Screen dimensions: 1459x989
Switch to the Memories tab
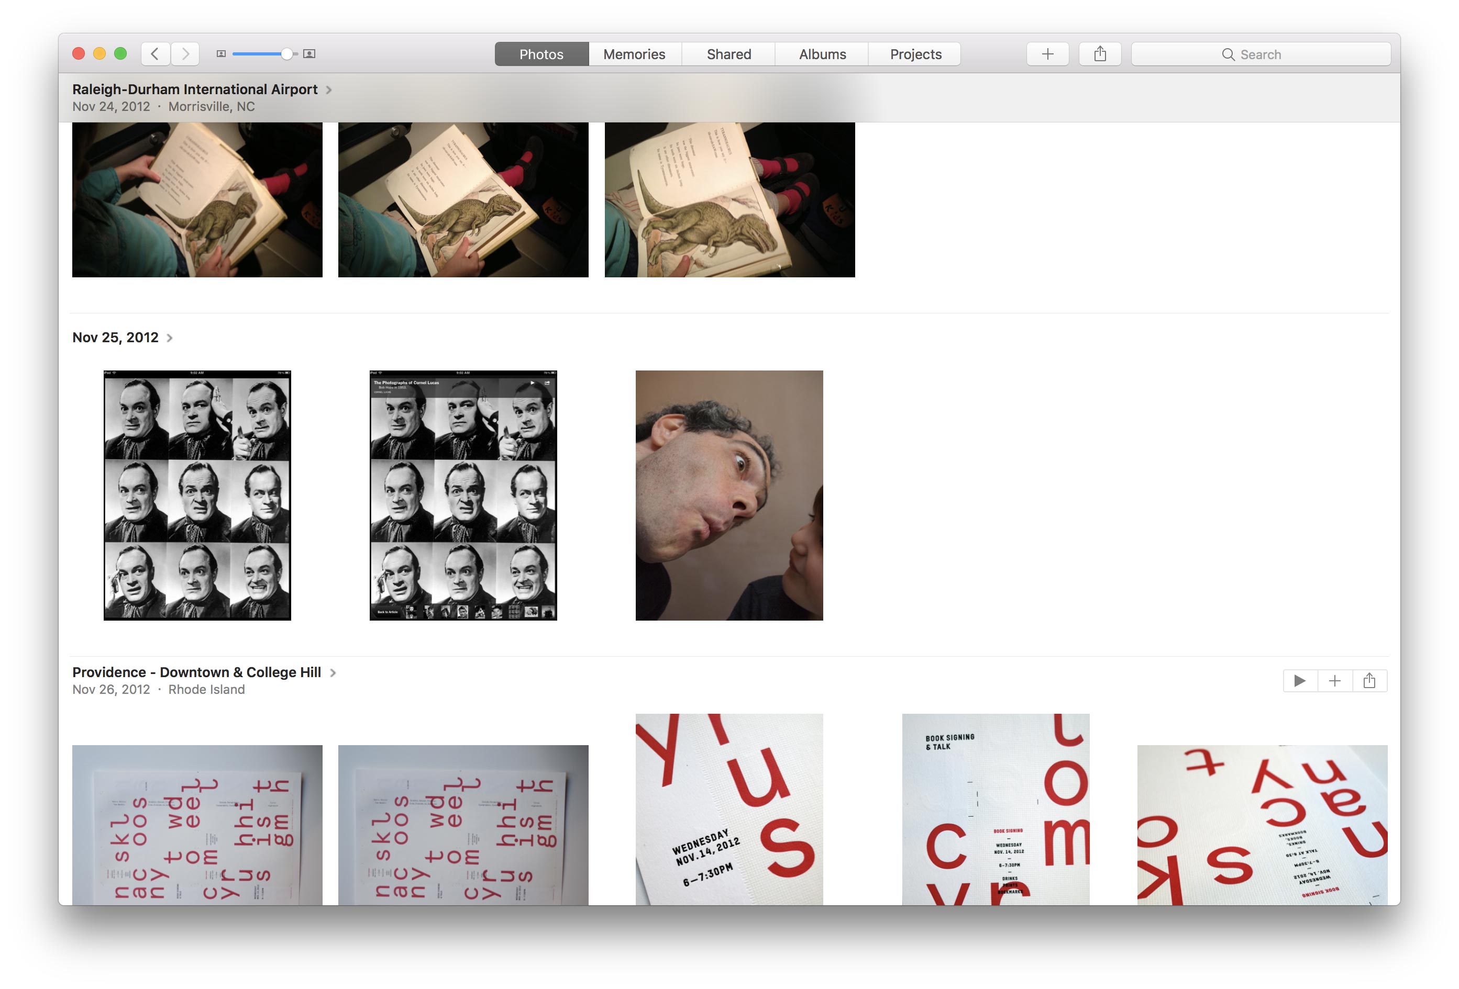click(x=634, y=54)
